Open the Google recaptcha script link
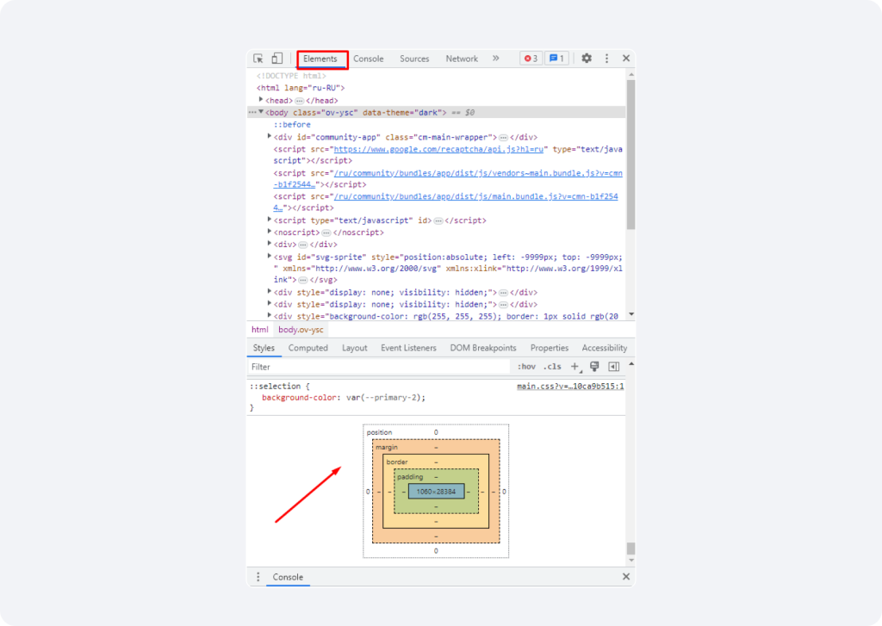This screenshot has height=626, width=882. tap(438, 149)
